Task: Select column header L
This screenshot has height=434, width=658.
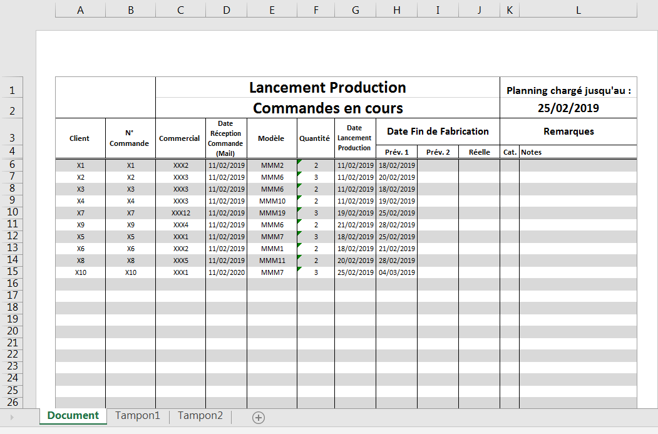Action: pyautogui.click(x=578, y=10)
